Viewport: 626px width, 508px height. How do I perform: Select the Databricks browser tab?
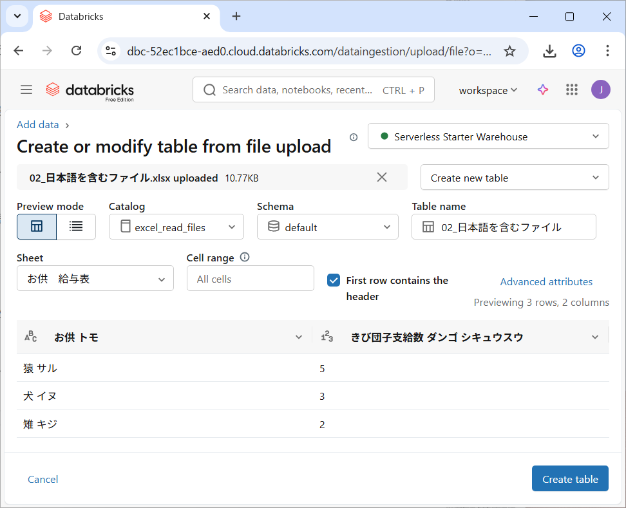coord(122,16)
